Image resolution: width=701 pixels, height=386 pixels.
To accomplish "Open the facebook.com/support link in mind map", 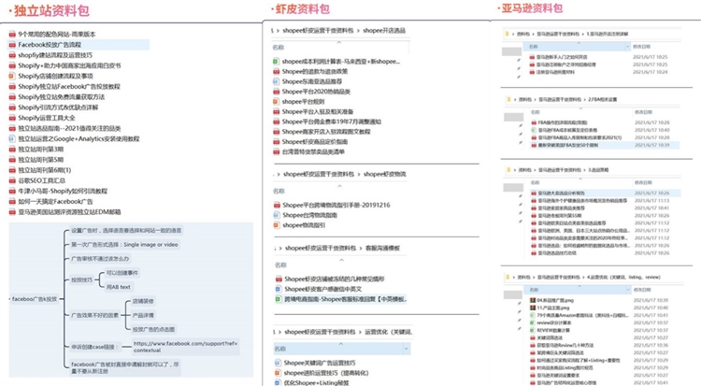I will [x=185, y=347].
